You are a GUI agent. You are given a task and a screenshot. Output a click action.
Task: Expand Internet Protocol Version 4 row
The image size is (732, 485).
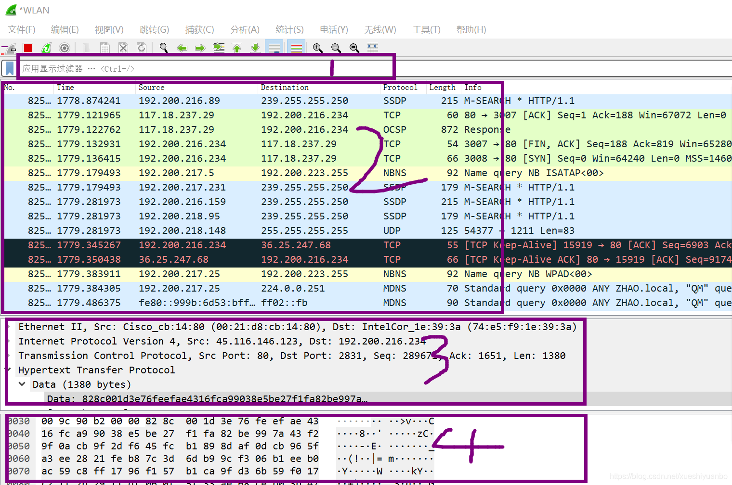pyautogui.click(x=9, y=341)
